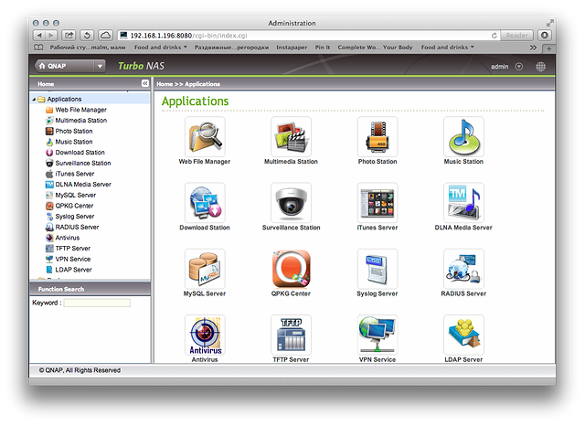
Task: Open the Pin It bookmarklet
Action: [323, 48]
